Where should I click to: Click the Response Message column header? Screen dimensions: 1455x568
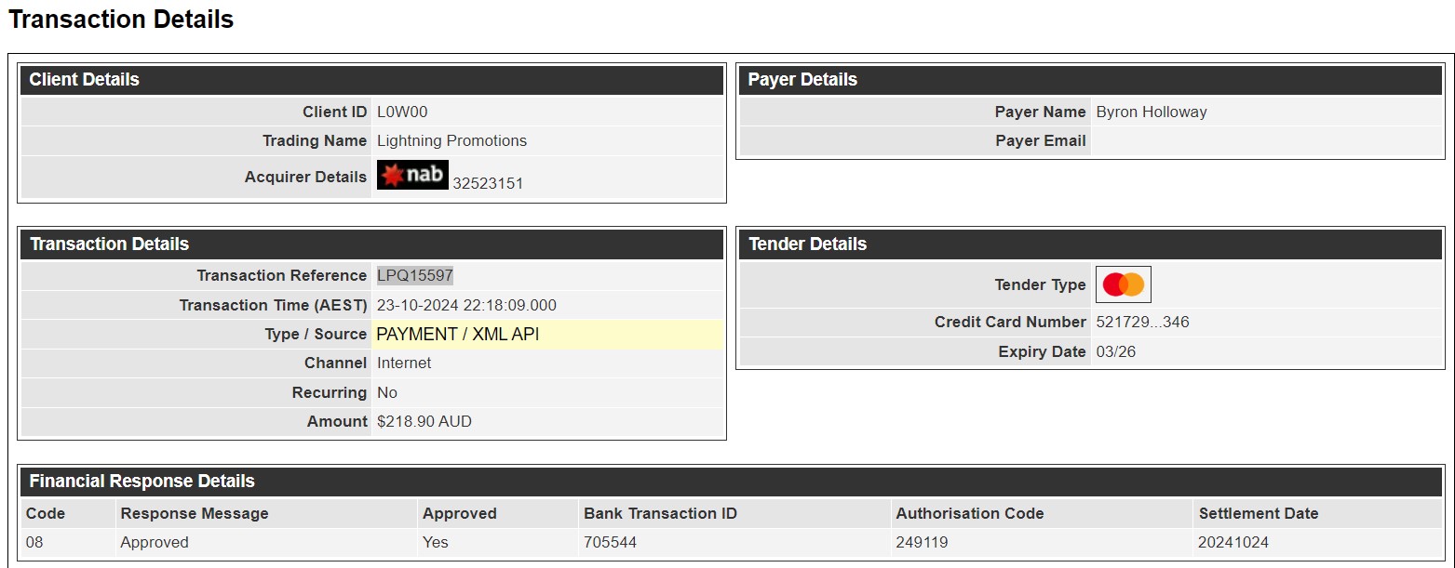tap(195, 514)
